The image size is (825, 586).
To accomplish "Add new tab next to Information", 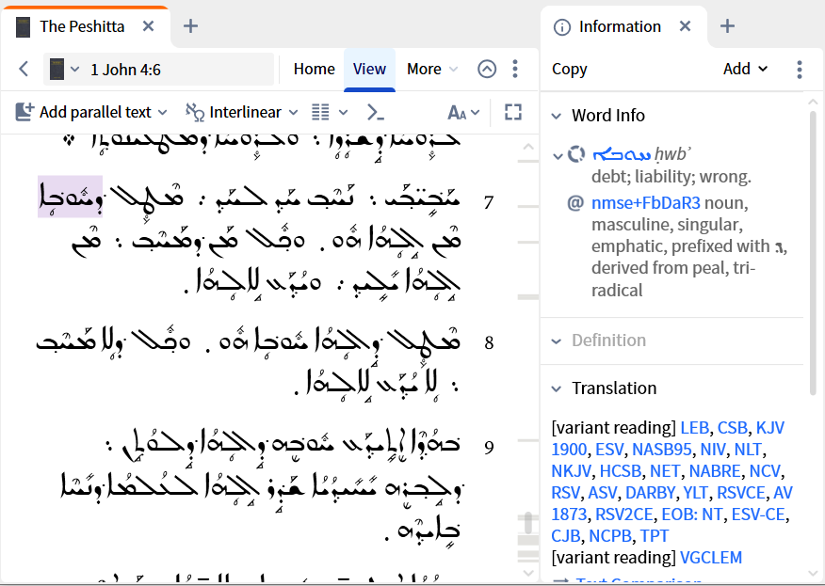I will 727,26.
